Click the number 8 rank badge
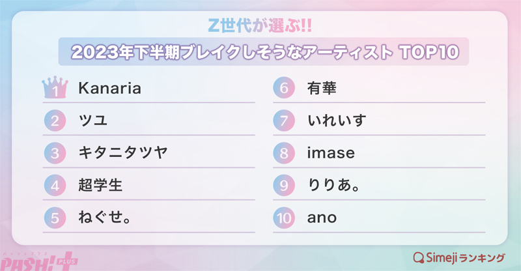The image size is (521, 271). [x=284, y=153]
